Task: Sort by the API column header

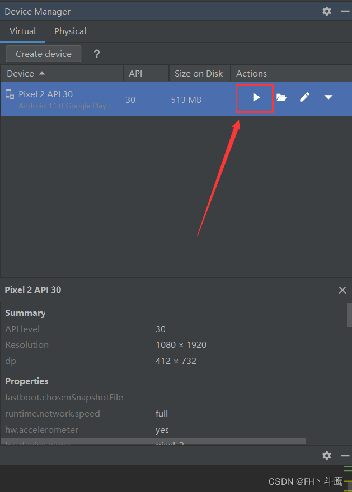Action: tap(146, 73)
